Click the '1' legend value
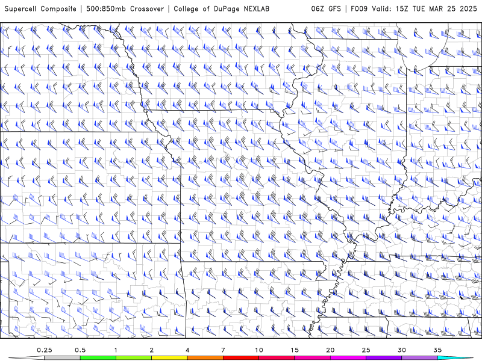Screen dimensions: 482x361 [x=116, y=350]
